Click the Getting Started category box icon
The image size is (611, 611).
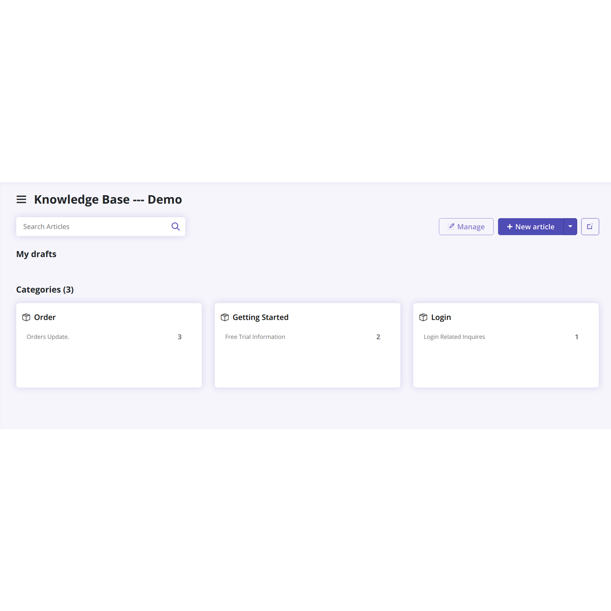point(225,317)
